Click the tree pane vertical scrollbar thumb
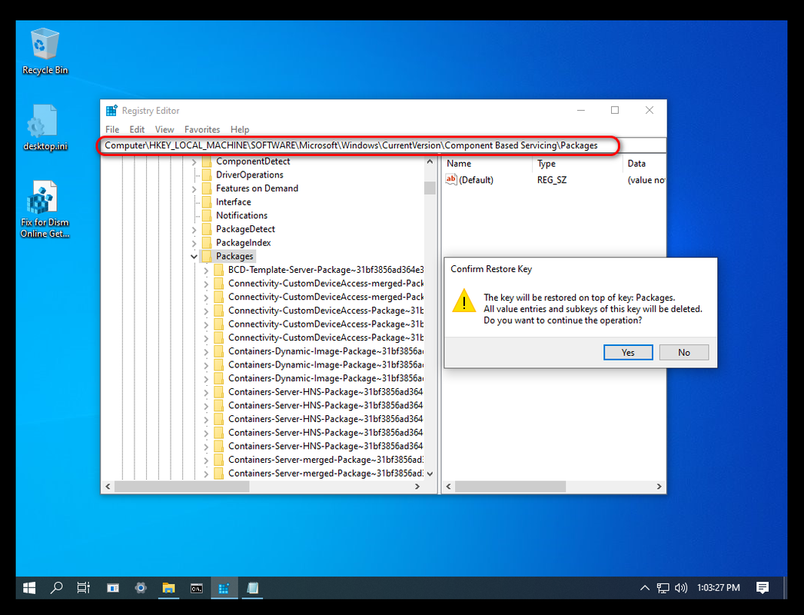 click(x=430, y=188)
